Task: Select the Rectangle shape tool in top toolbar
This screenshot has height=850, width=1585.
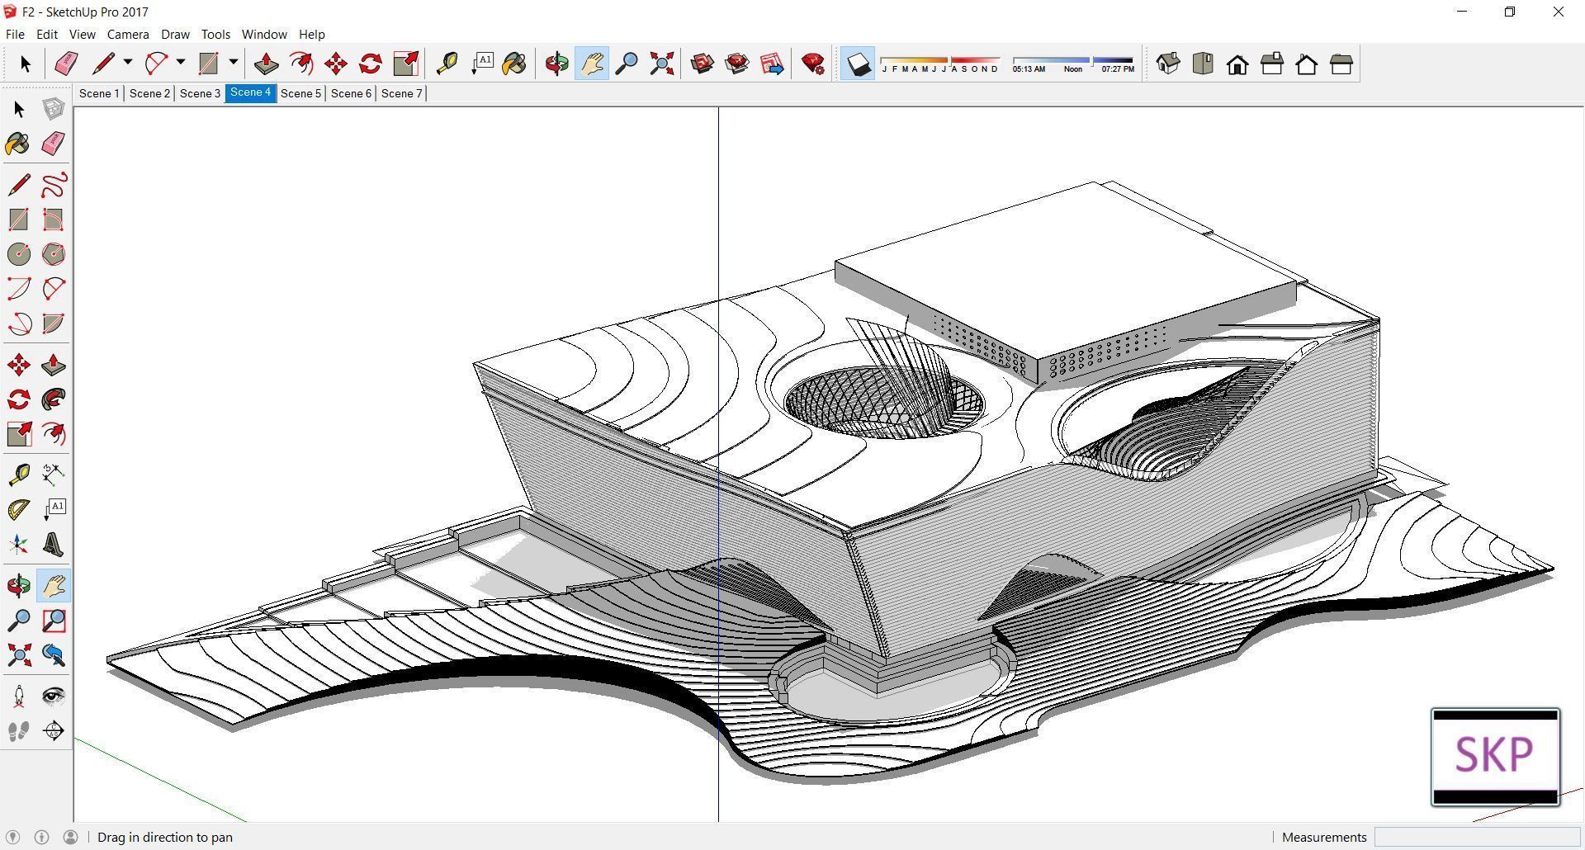Action: tap(209, 64)
